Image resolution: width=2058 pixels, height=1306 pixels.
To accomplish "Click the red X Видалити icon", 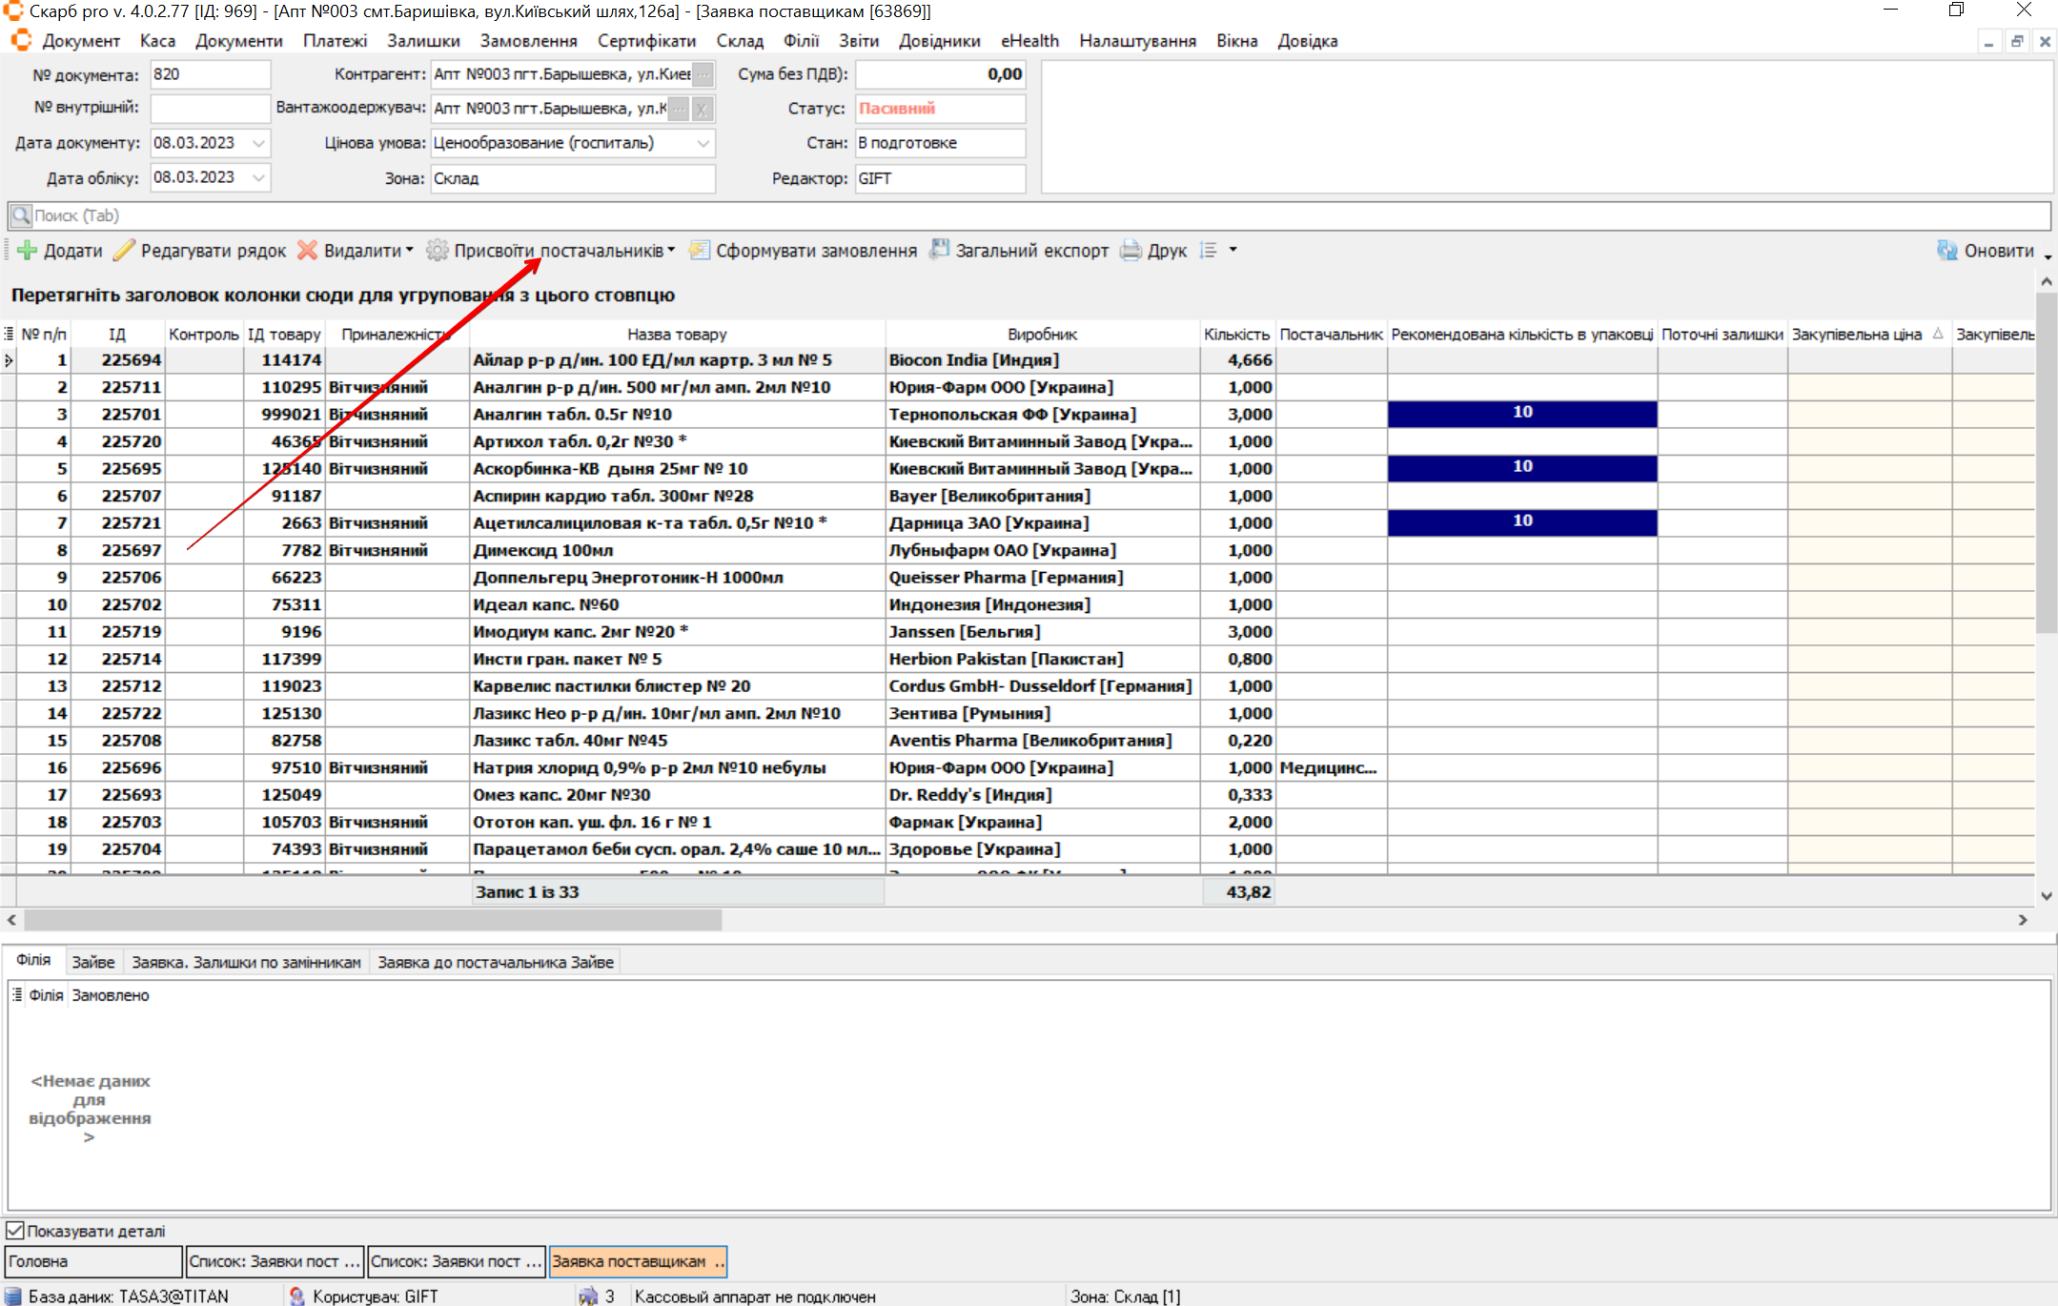I will (307, 251).
